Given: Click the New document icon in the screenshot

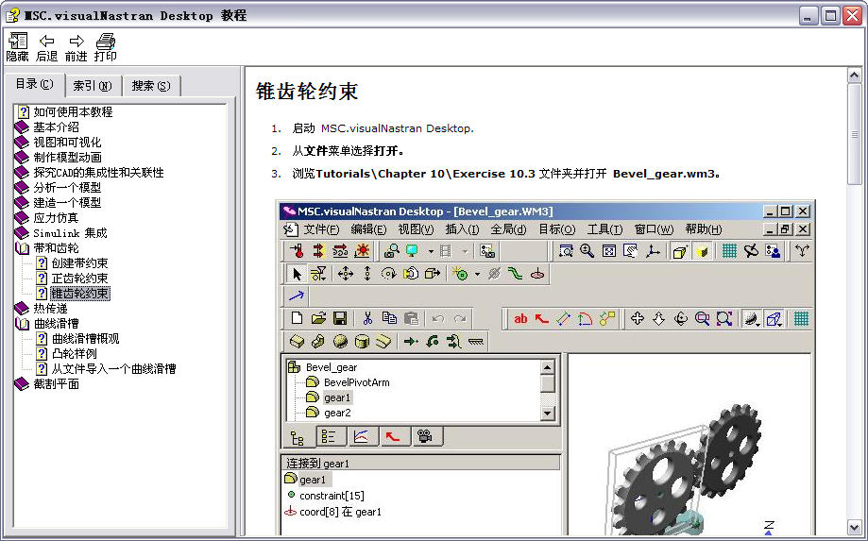Looking at the screenshot, I should click(297, 318).
